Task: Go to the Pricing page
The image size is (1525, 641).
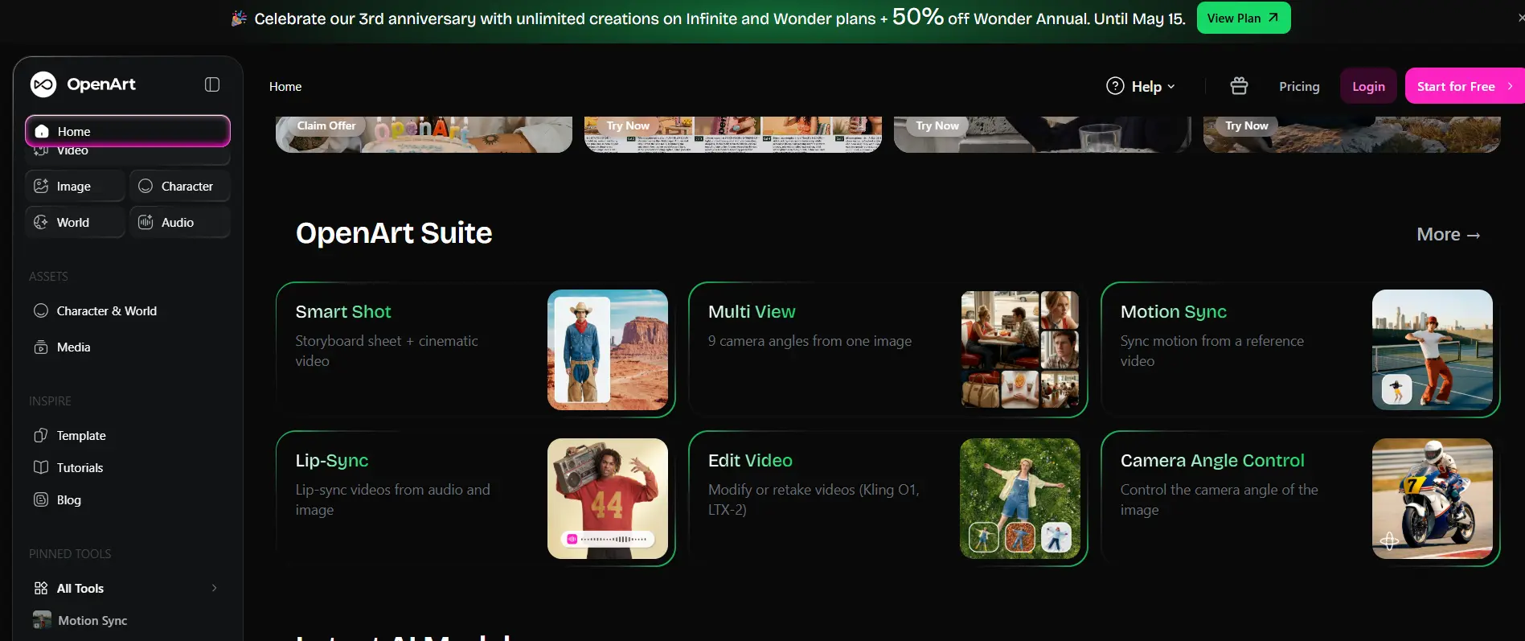Action: pyautogui.click(x=1299, y=86)
